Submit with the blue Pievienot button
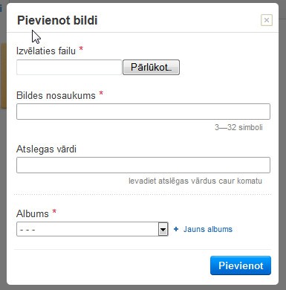 241,265
